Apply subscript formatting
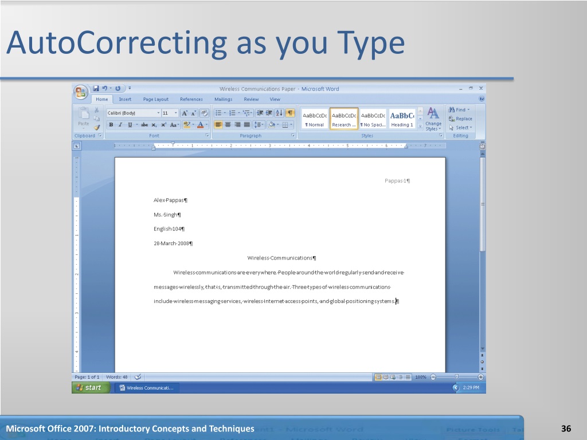587x440 pixels. (154, 124)
